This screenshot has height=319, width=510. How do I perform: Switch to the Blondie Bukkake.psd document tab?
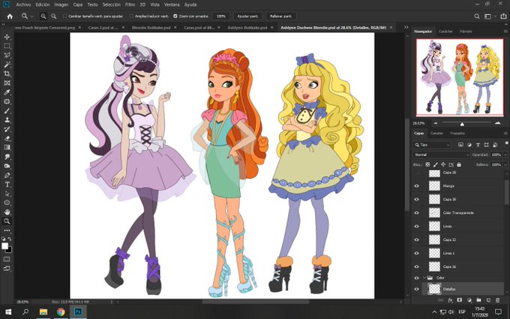(151, 28)
